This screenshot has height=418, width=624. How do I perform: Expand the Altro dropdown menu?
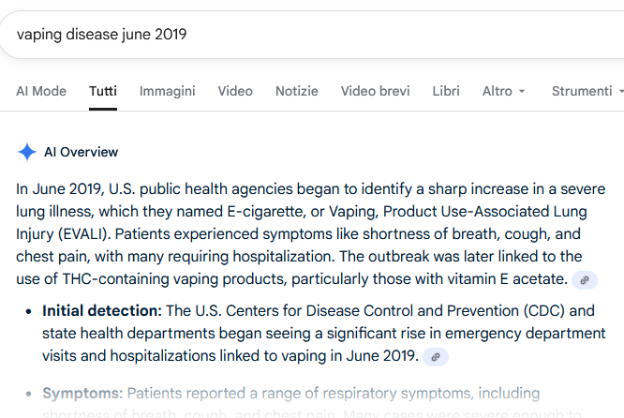[x=503, y=91]
